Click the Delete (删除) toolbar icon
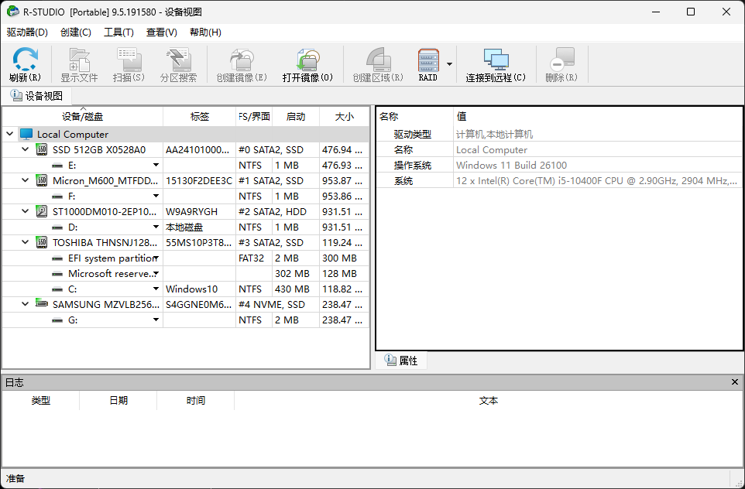The height and width of the screenshot is (489, 745). [561, 60]
